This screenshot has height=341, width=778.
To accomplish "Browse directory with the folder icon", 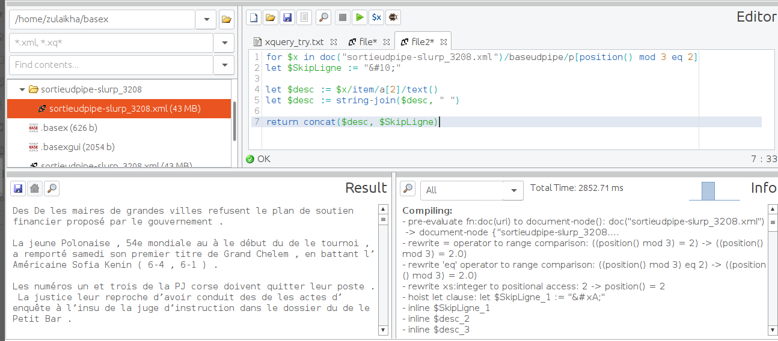I will (226, 19).
